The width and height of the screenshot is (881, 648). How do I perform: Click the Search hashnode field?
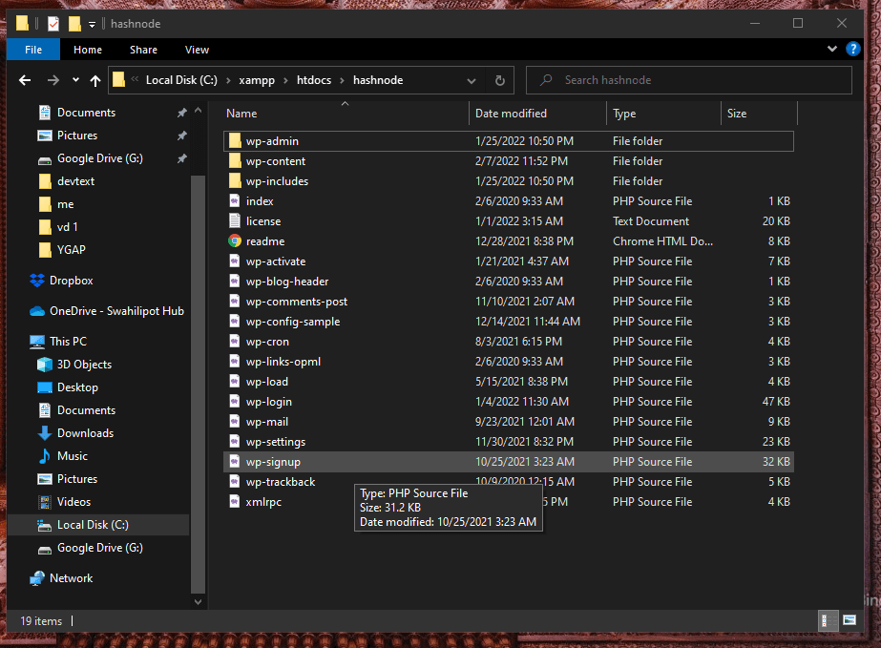[x=689, y=80]
